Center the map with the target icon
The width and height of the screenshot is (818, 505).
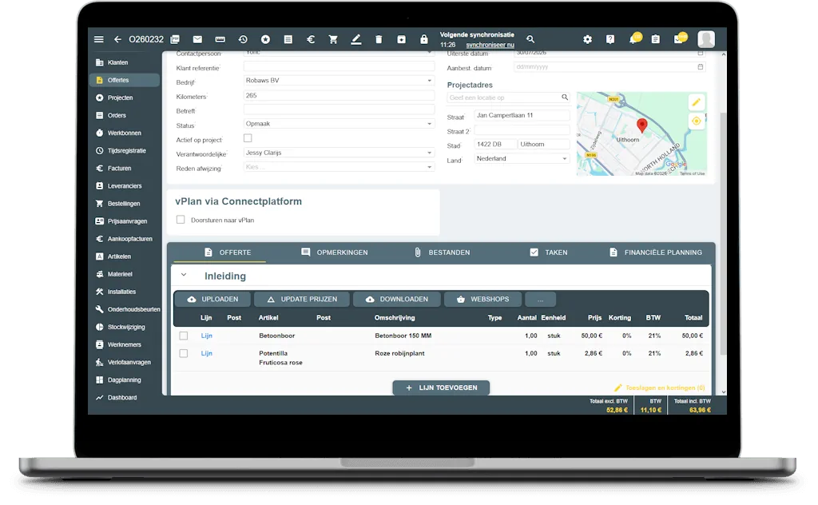[x=696, y=121]
